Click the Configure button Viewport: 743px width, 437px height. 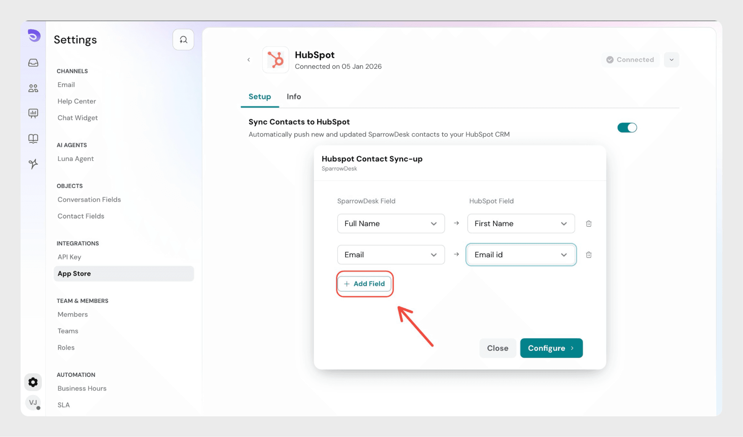[x=551, y=348]
